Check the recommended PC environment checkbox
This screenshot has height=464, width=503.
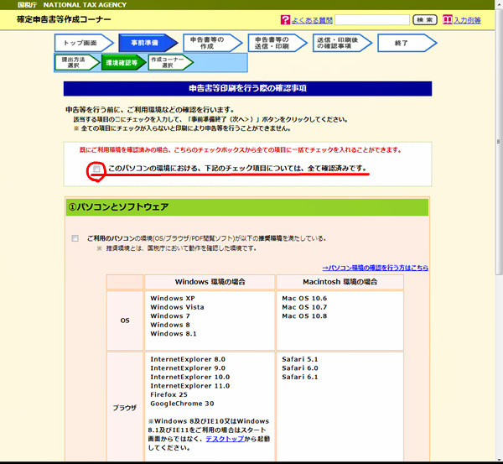tap(75, 238)
